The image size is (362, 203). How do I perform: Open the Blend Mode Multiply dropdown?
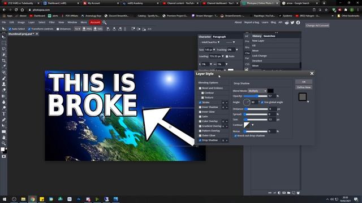257,91
